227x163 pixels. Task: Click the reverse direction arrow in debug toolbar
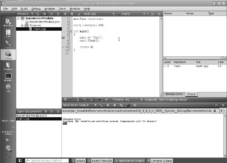(106, 99)
